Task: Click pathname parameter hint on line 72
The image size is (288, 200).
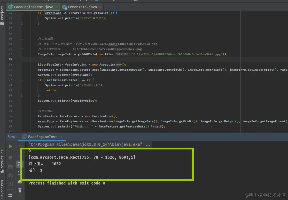Action: [122, 54]
